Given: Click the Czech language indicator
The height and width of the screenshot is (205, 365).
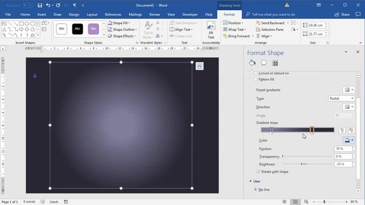Looking at the screenshot, I should [54, 202].
